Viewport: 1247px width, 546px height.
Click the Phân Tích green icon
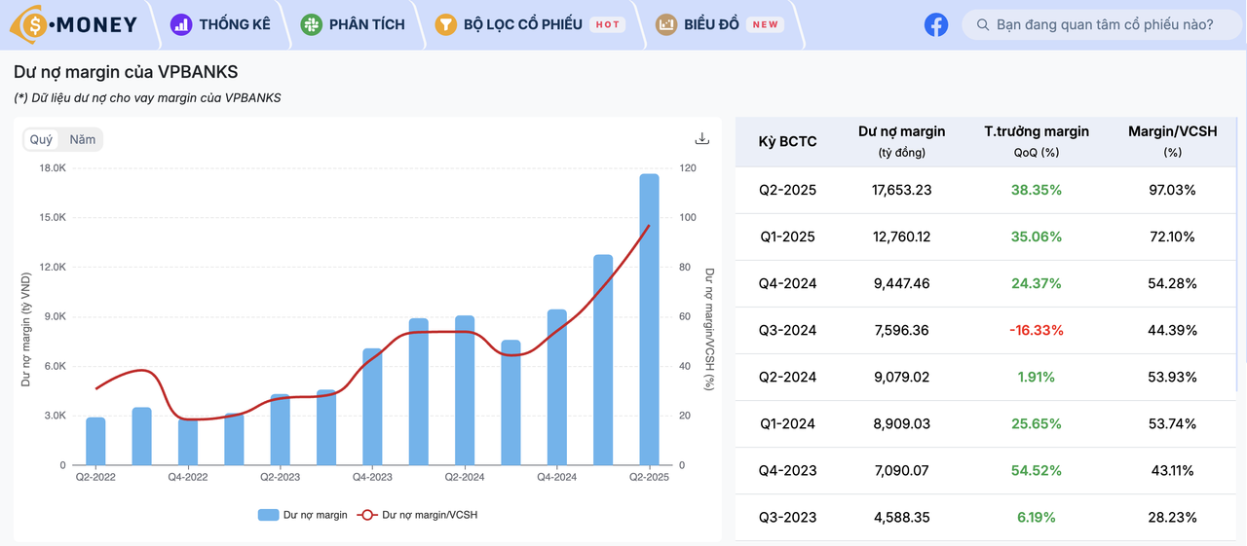pyautogui.click(x=312, y=24)
